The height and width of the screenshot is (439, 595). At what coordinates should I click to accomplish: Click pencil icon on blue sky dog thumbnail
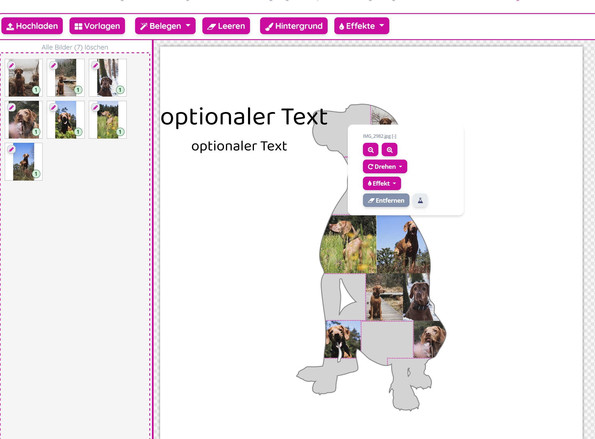[11, 150]
